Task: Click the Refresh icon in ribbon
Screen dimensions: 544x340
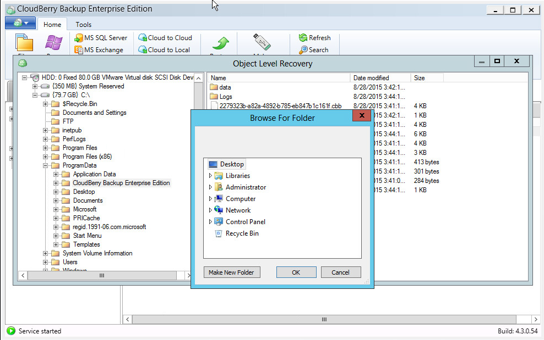Action: pos(303,38)
